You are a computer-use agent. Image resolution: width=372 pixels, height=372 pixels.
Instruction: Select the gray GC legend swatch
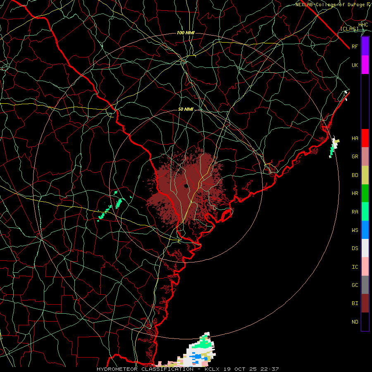tap(365, 285)
